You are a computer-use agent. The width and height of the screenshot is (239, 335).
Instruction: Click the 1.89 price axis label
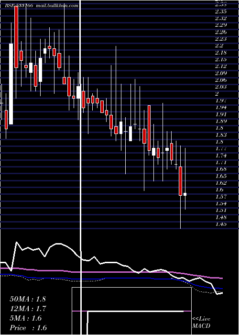pos(221,121)
